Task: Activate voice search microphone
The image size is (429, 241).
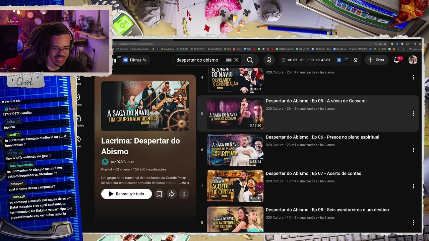Action: [269, 60]
